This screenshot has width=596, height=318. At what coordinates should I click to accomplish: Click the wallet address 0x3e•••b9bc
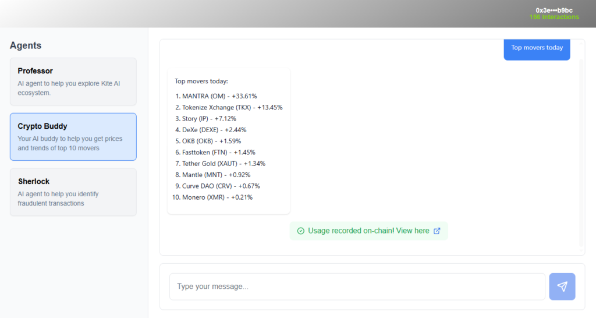[x=554, y=10]
